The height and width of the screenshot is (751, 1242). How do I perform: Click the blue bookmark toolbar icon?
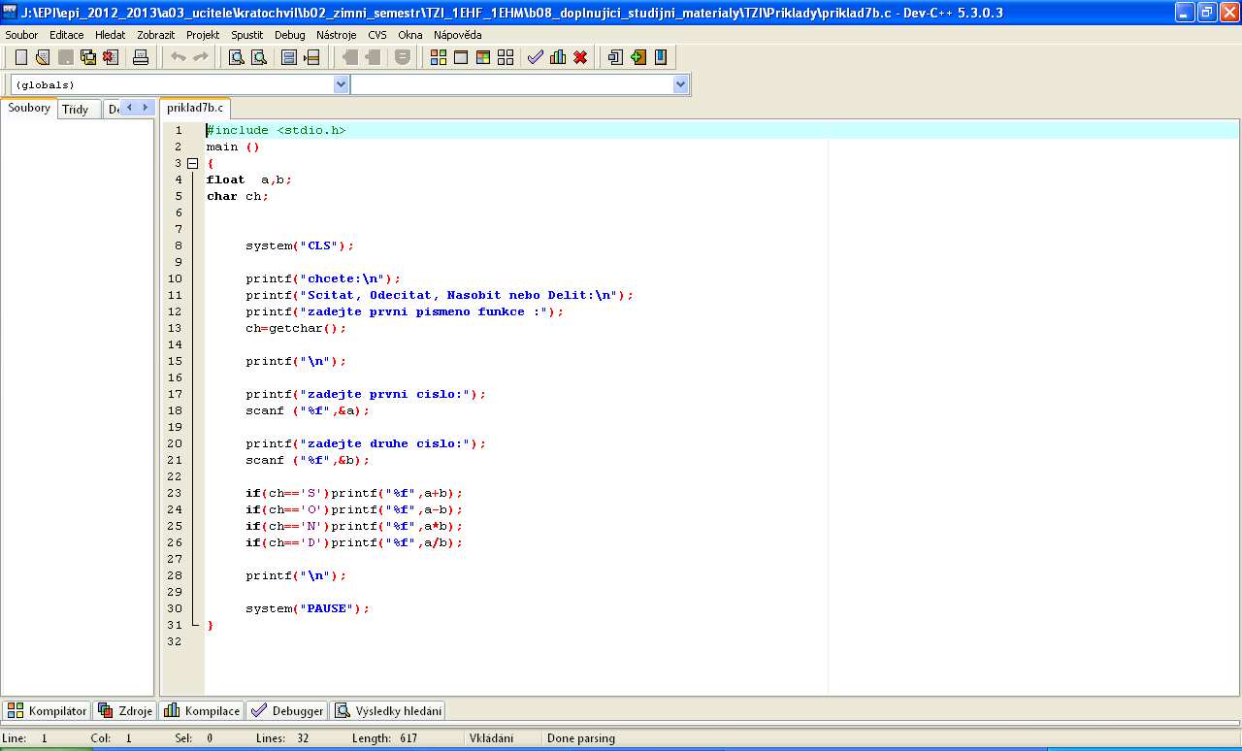point(661,57)
